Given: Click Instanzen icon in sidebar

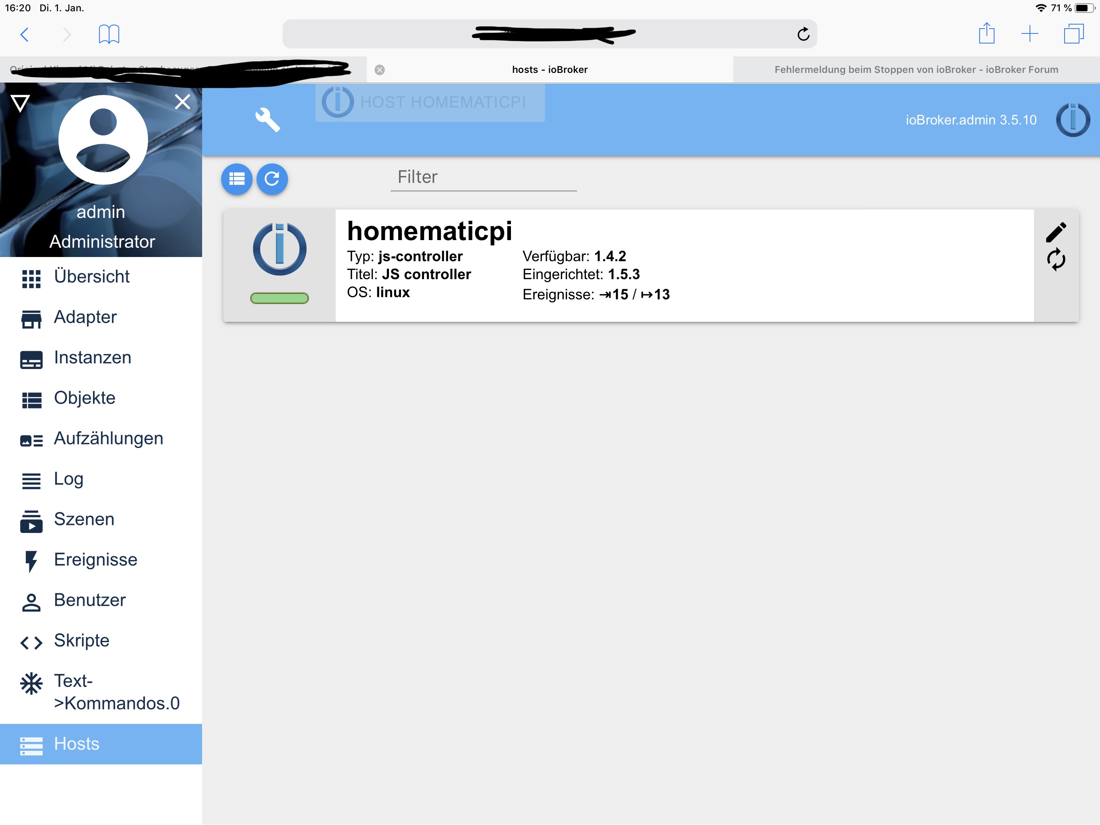Looking at the screenshot, I should pyautogui.click(x=31, y=360).
